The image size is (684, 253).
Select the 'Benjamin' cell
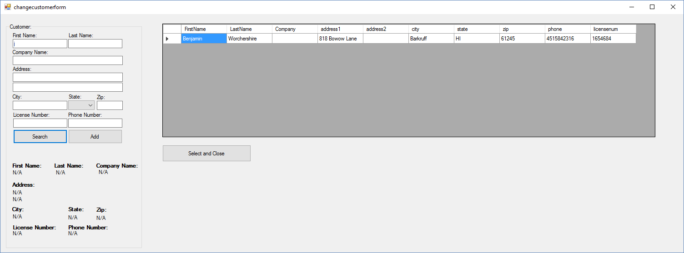coord(204,39)
